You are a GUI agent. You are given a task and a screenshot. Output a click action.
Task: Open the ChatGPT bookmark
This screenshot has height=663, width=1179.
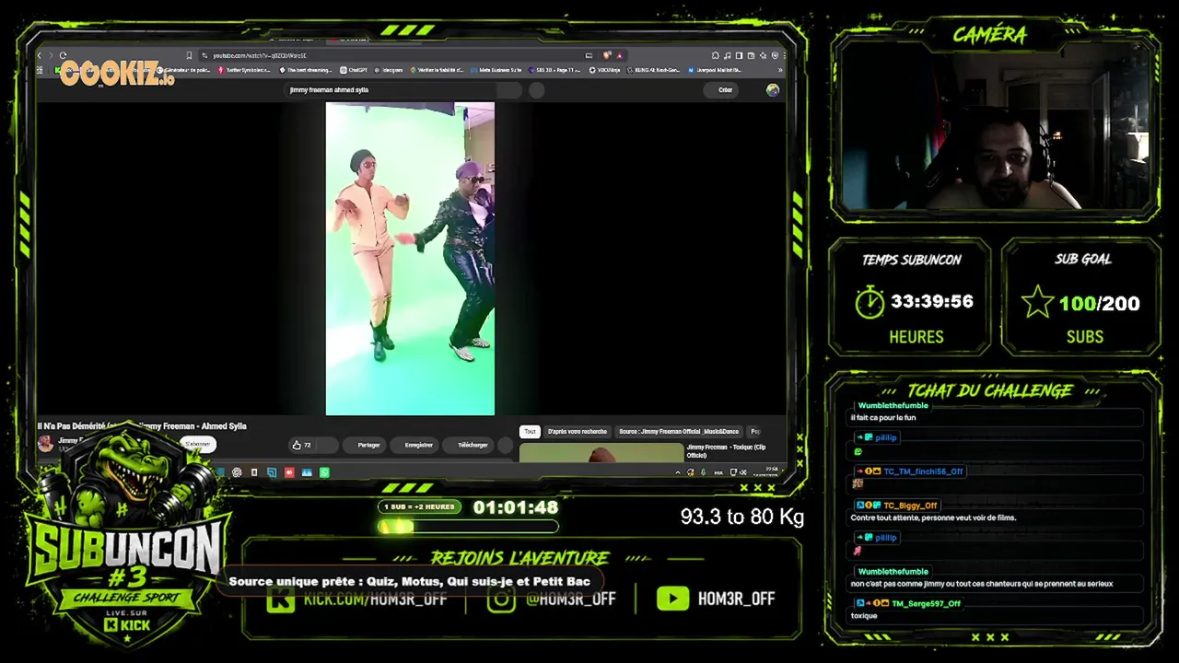(x=355, y=70)
